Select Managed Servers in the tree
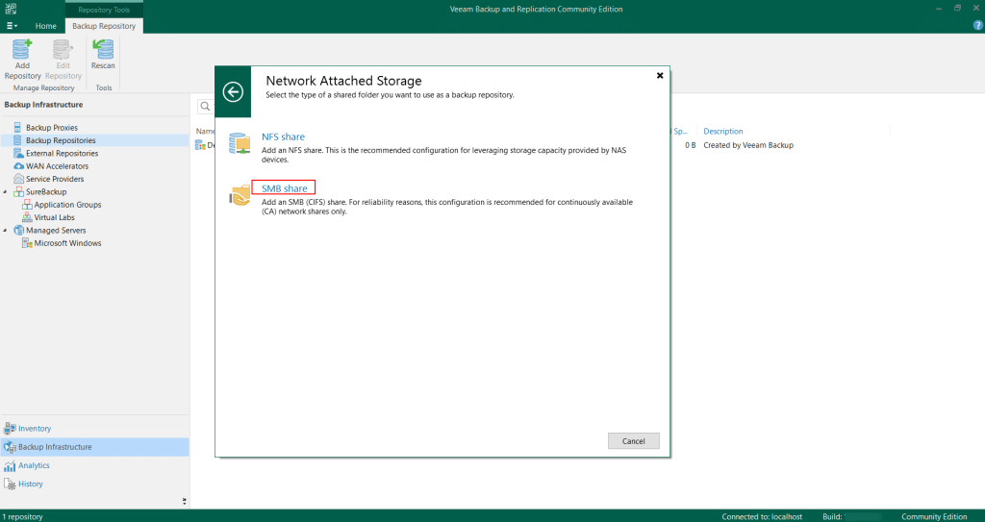985x522 pixels. 56,230
